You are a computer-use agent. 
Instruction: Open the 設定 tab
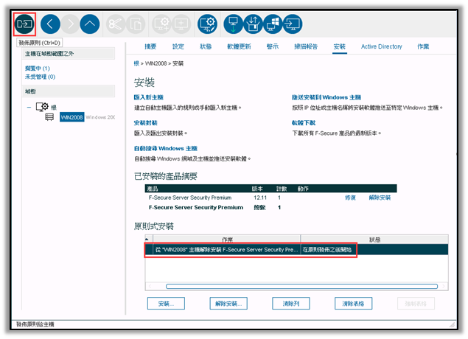coord(178,46)
